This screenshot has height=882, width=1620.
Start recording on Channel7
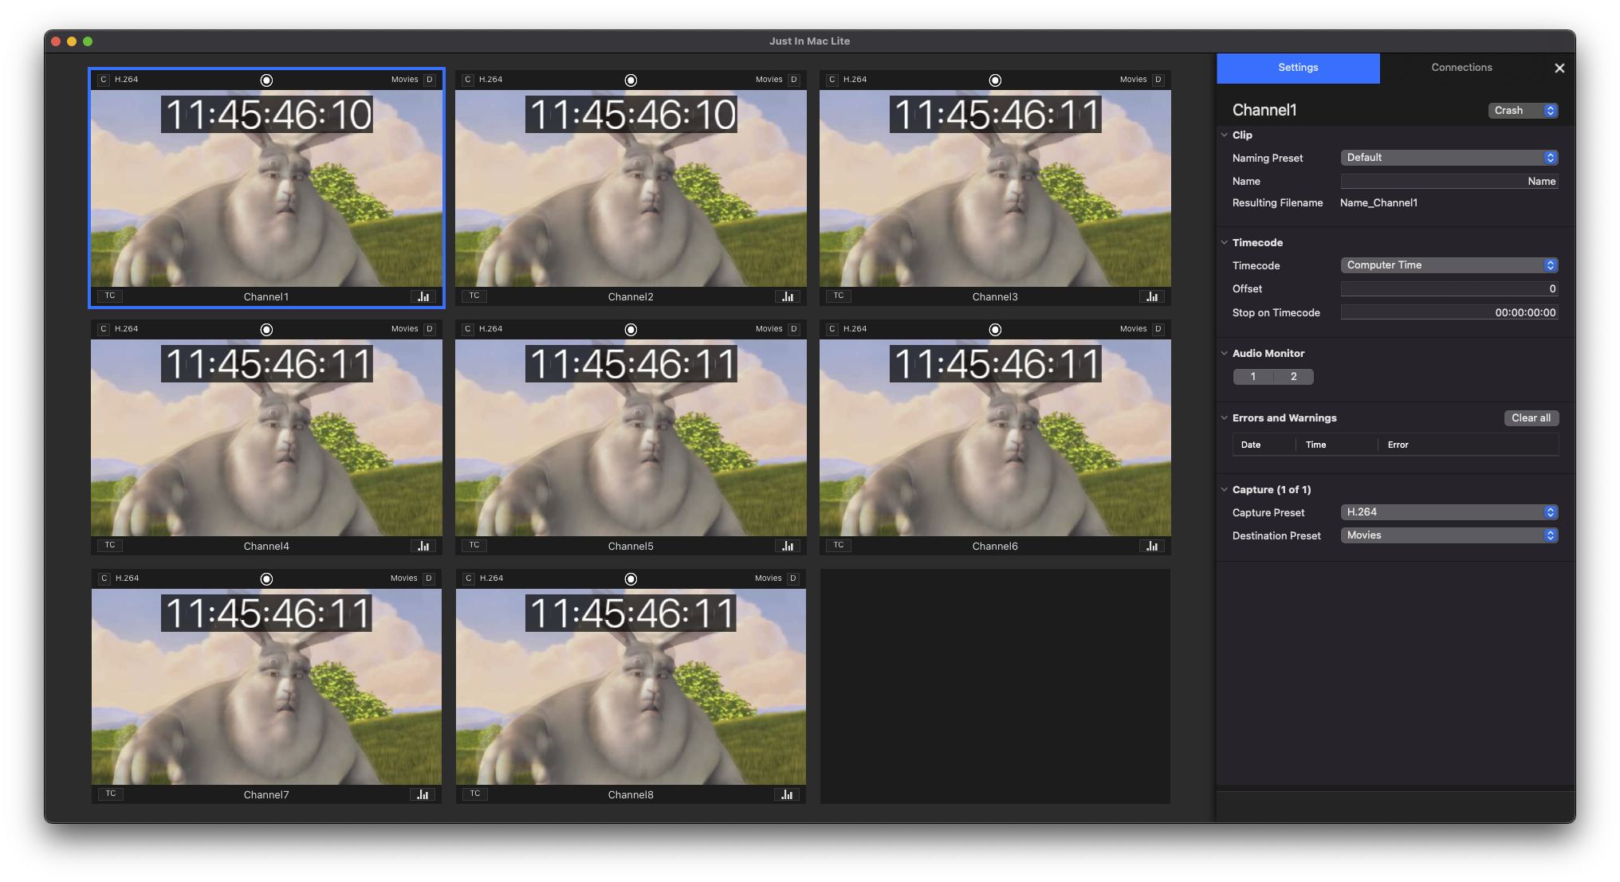click(267, 579)
